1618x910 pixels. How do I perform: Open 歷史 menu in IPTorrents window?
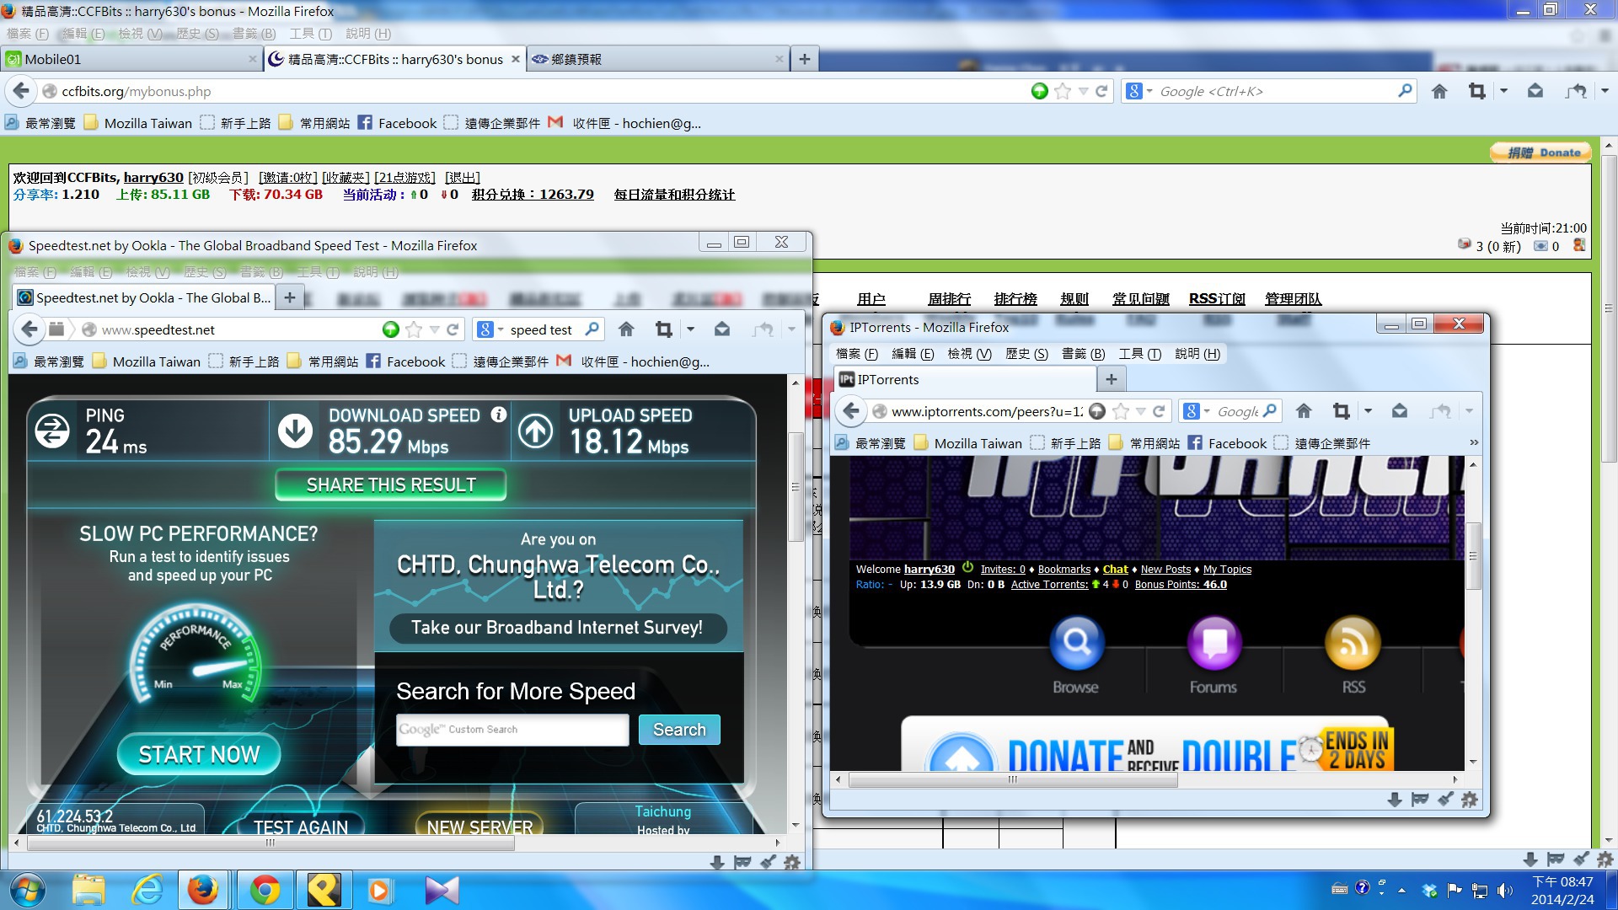point(1026,354)
